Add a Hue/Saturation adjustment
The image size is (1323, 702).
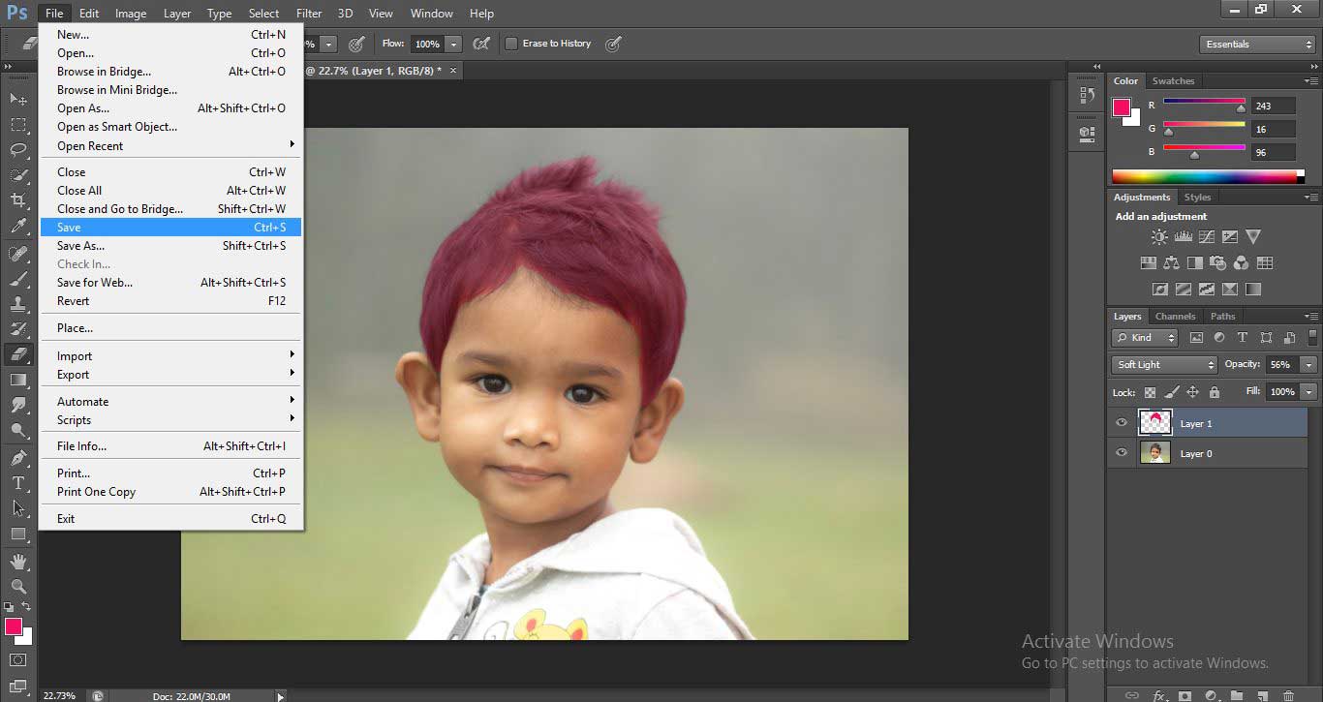[1149, 262]
